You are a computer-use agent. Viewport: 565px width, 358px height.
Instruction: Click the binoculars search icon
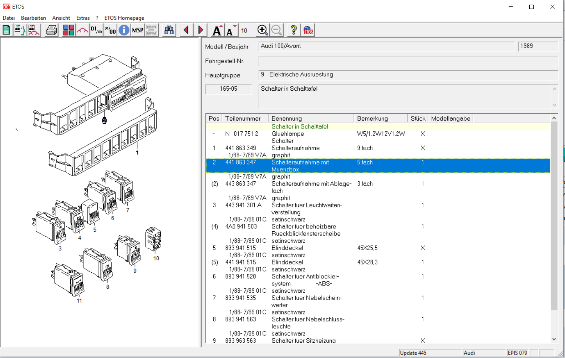[x=169, y=30]
